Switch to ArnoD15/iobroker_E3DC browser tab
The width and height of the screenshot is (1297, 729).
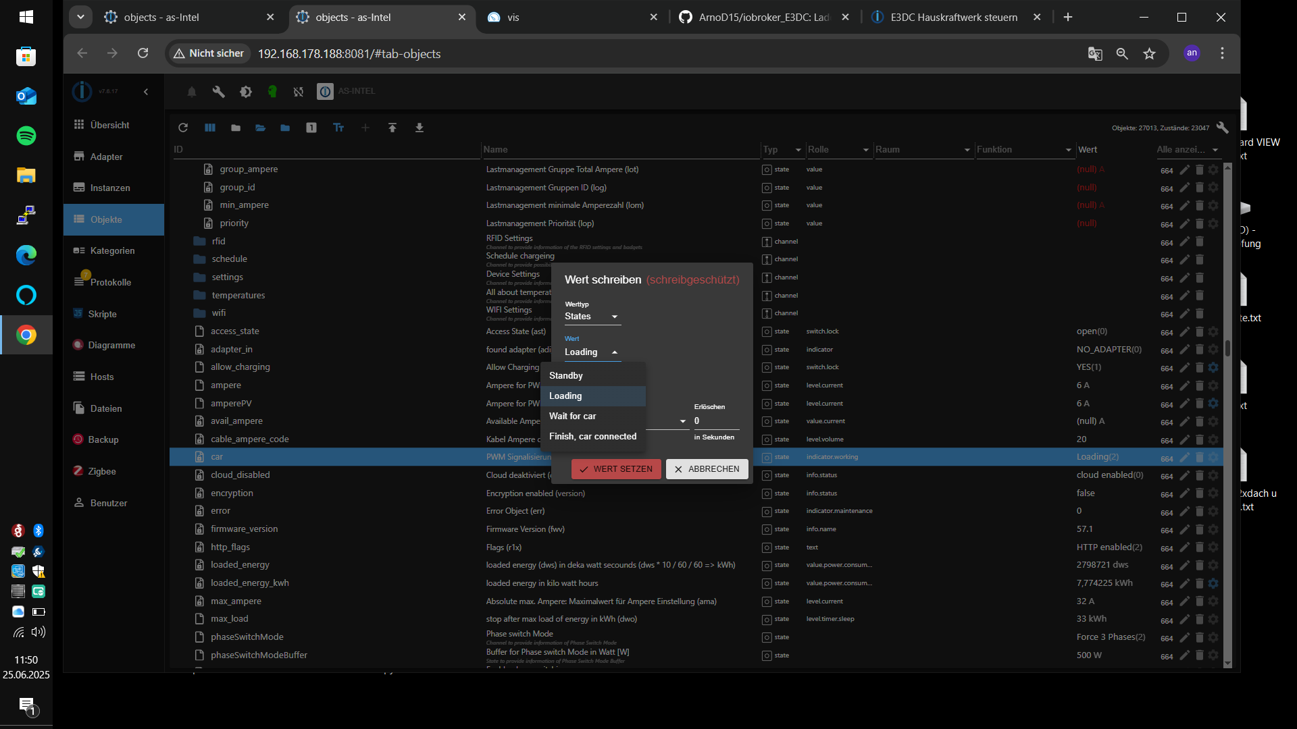click(x=763, y=18)
